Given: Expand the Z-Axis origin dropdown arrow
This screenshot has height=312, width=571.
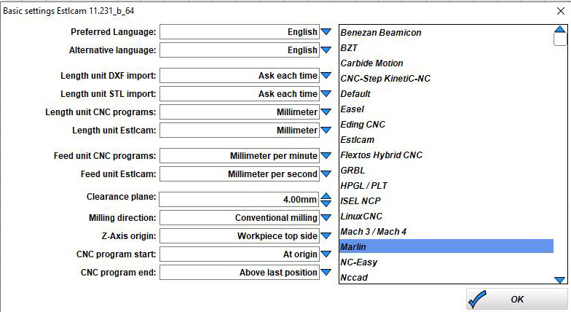Looking at the screenshot, I should tap(326, 236).
